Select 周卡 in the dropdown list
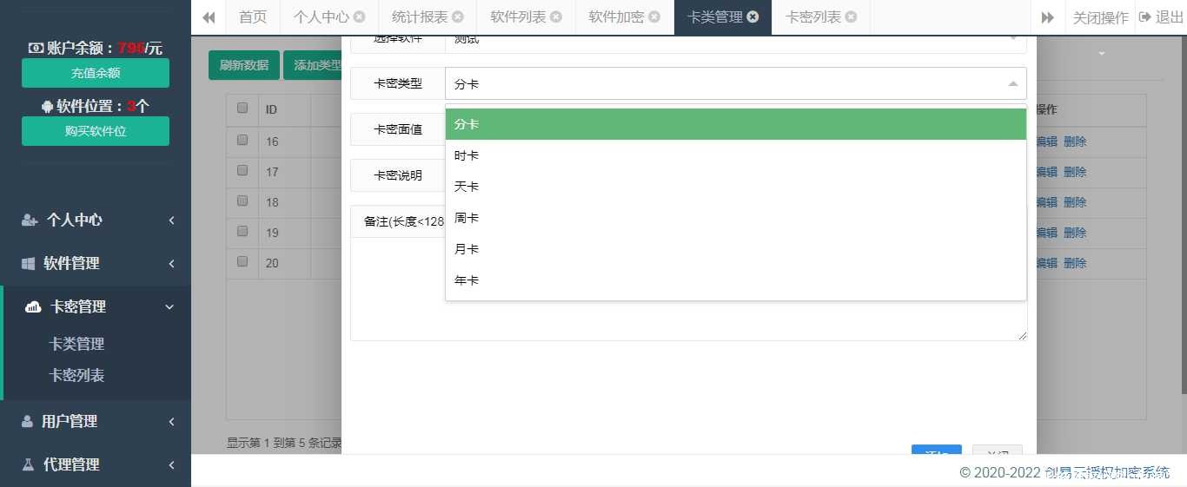Screen dimensions: 1187x487 coord(735,218)
